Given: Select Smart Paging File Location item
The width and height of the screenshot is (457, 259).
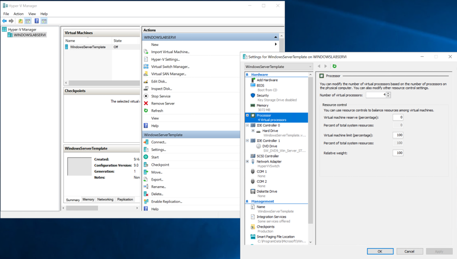Looking at the screenshot, I should [275, 236].
